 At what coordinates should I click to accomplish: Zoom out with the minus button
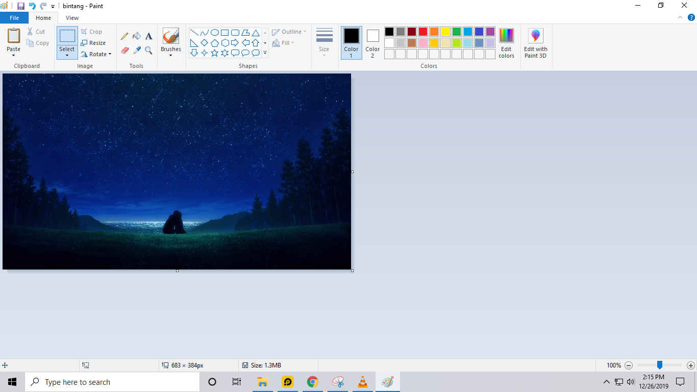(x=629, y=365)
